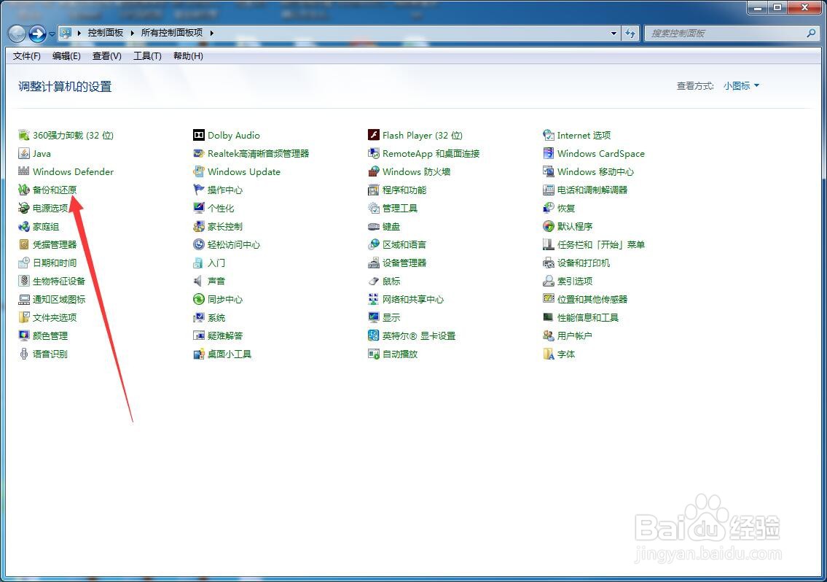827x582 pixels.
Task: Open the 文件(F) menu
Action: 26,56
